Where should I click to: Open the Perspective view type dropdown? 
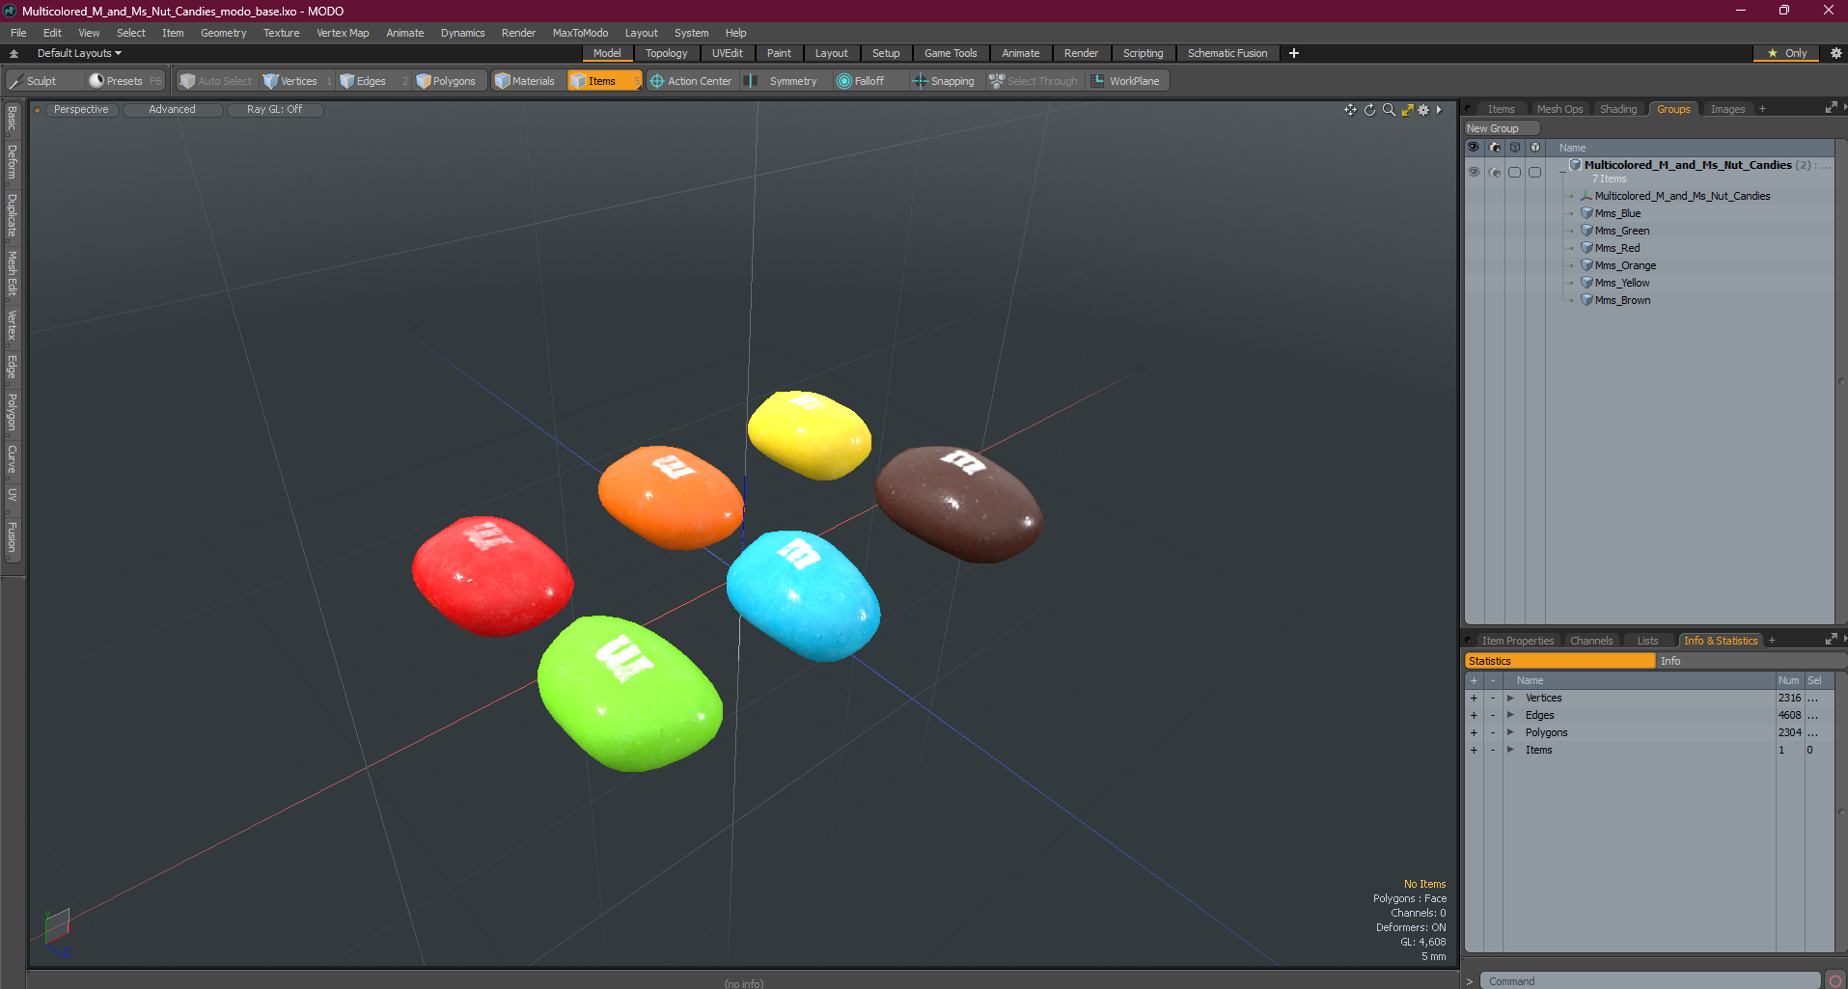[x=81, y=110]
